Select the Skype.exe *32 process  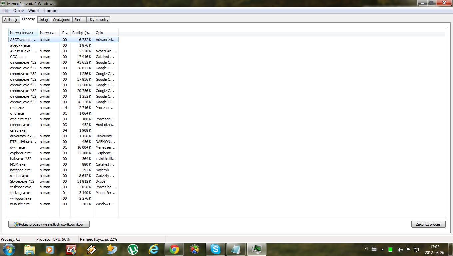point(63,181)
